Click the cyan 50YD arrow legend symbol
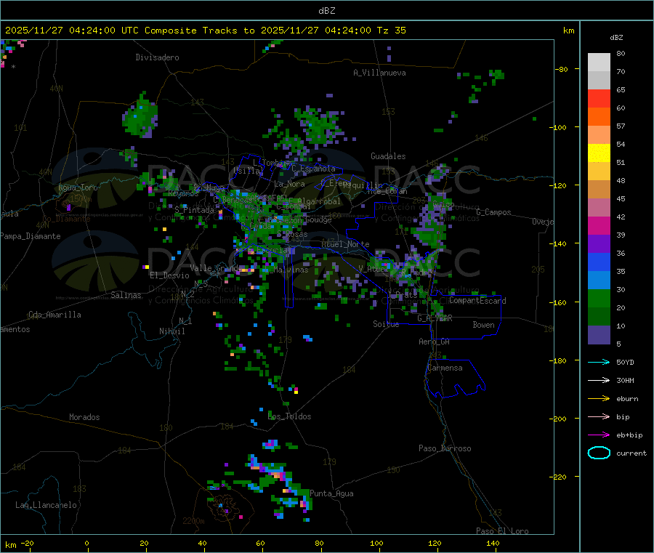The width and height of the screenshot is (654, 553). pos(599,362)
